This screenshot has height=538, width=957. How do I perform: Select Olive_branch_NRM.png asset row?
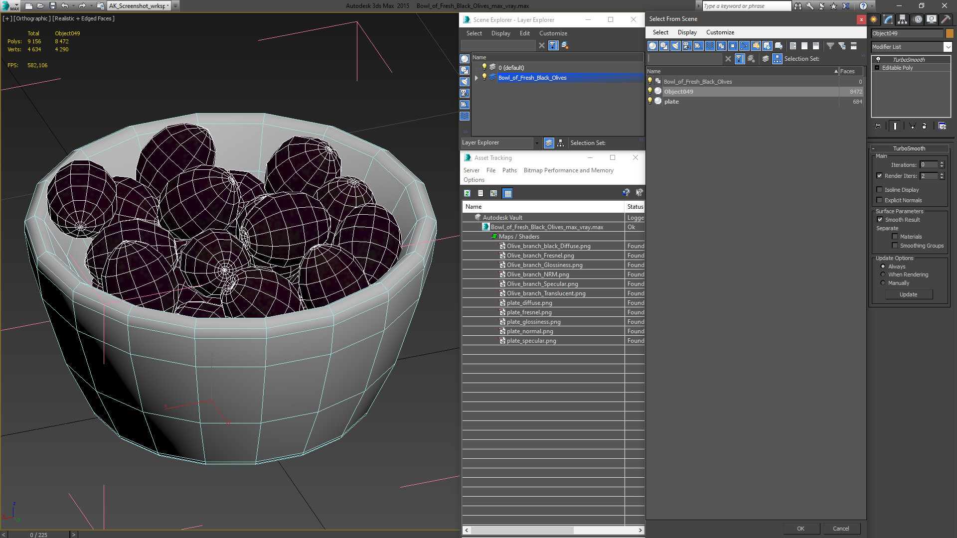coord(553,274)
